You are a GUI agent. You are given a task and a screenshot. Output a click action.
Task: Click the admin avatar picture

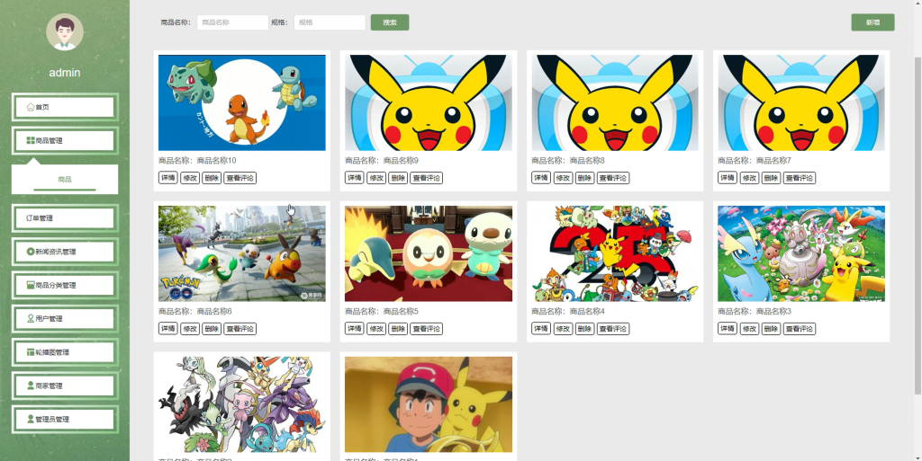coord(65,32)
